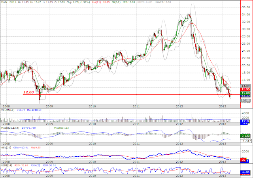Click the volume average MA:1218.59

tap(34, 110)
